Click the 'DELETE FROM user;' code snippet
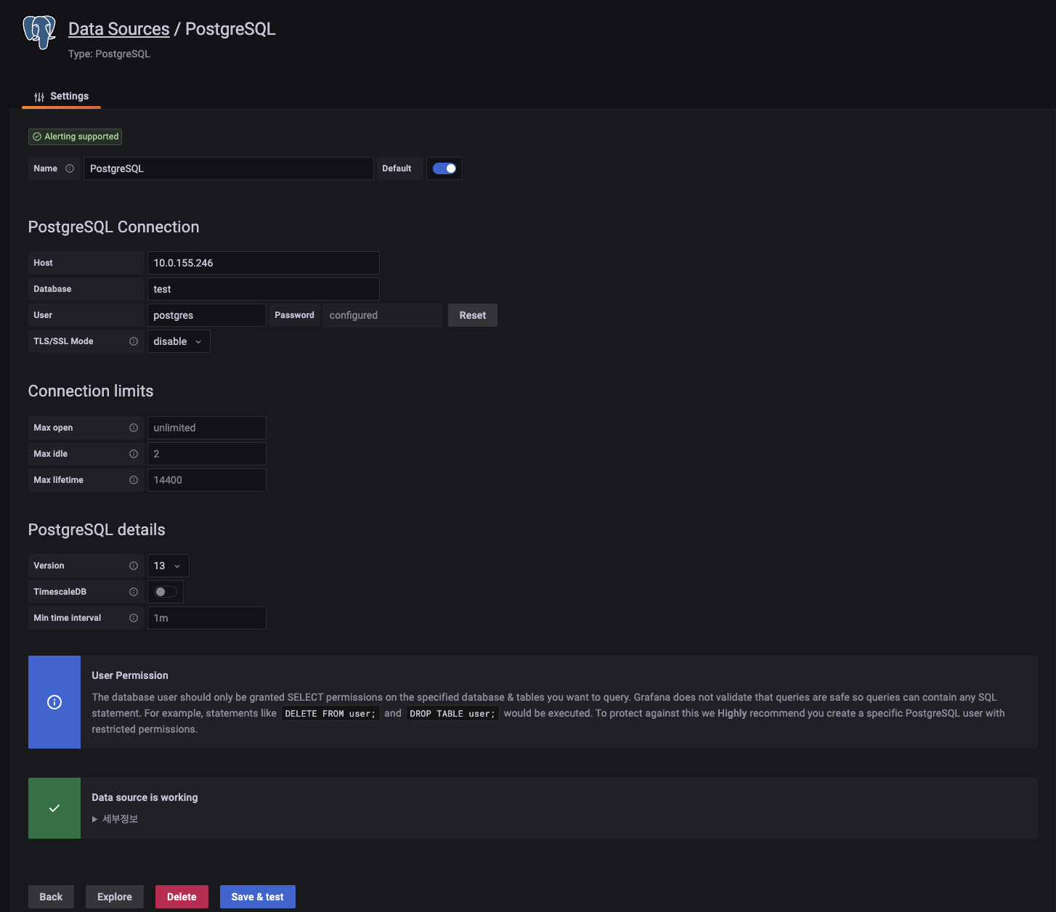 coord(330,714)
